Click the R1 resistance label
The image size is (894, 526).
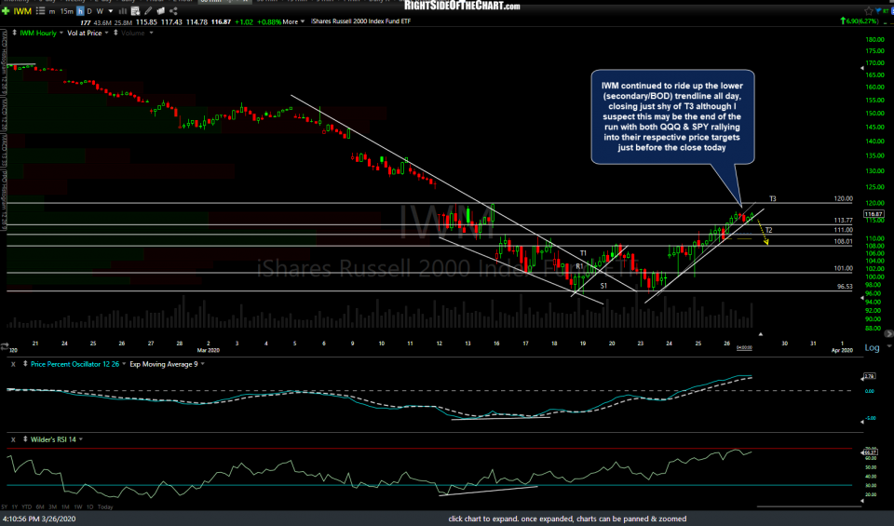[579, 266]
